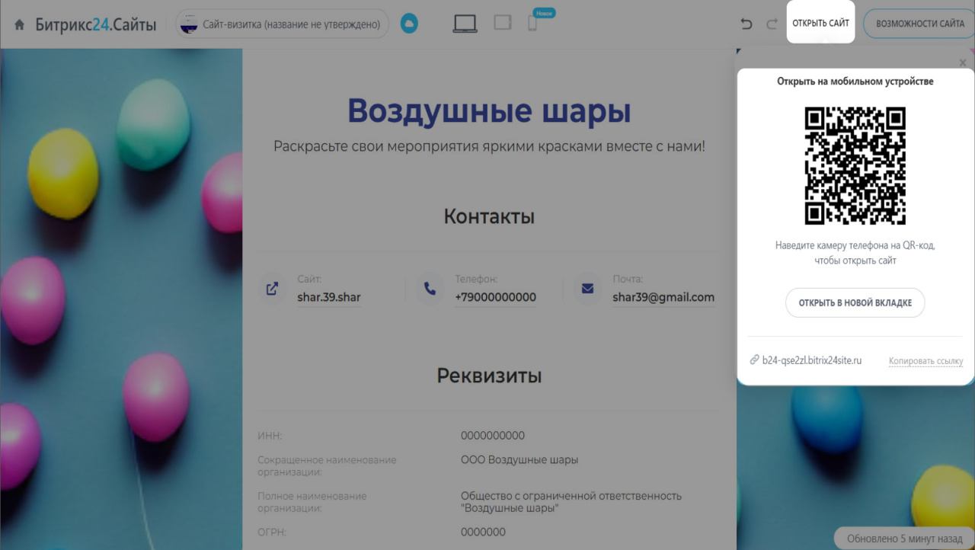Click the Наведите камеру телефона hint text
Image resolution: width=975 pixels, height=550 pixels.
pos(855,253)
